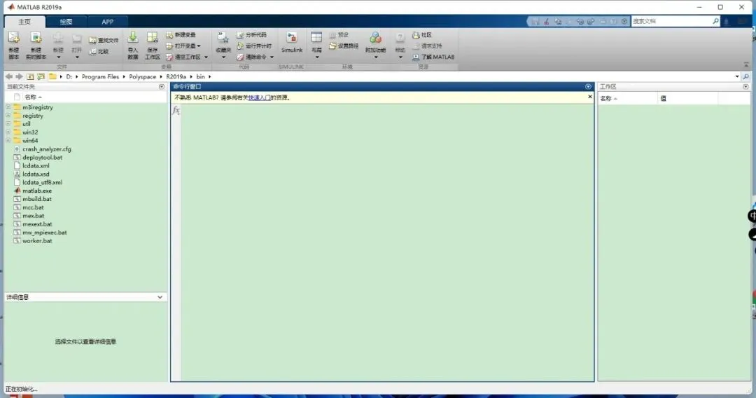Switch to the APP tab
This screenshot has height=398, width=756.
click(x=108, y=22)
